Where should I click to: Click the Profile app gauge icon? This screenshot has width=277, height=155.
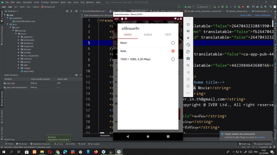click(235, 7)
